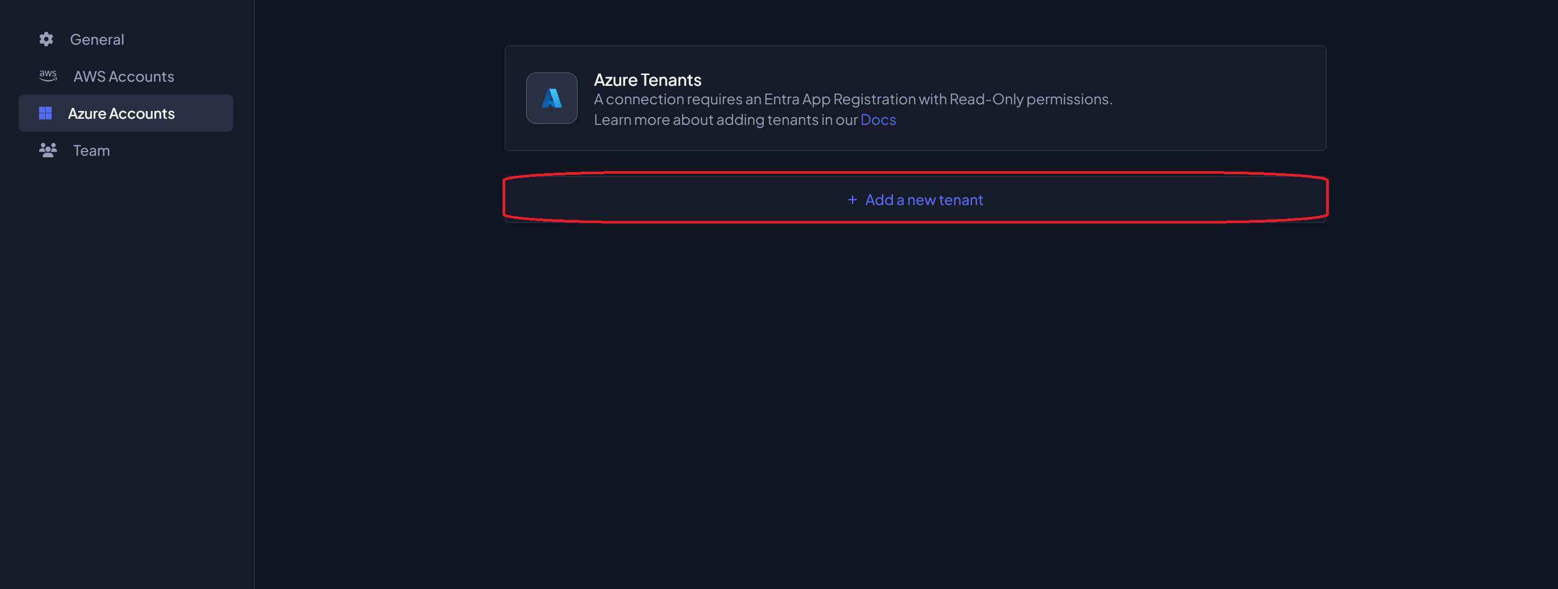Click the Read-Only permissions description text

coord(853,99)
